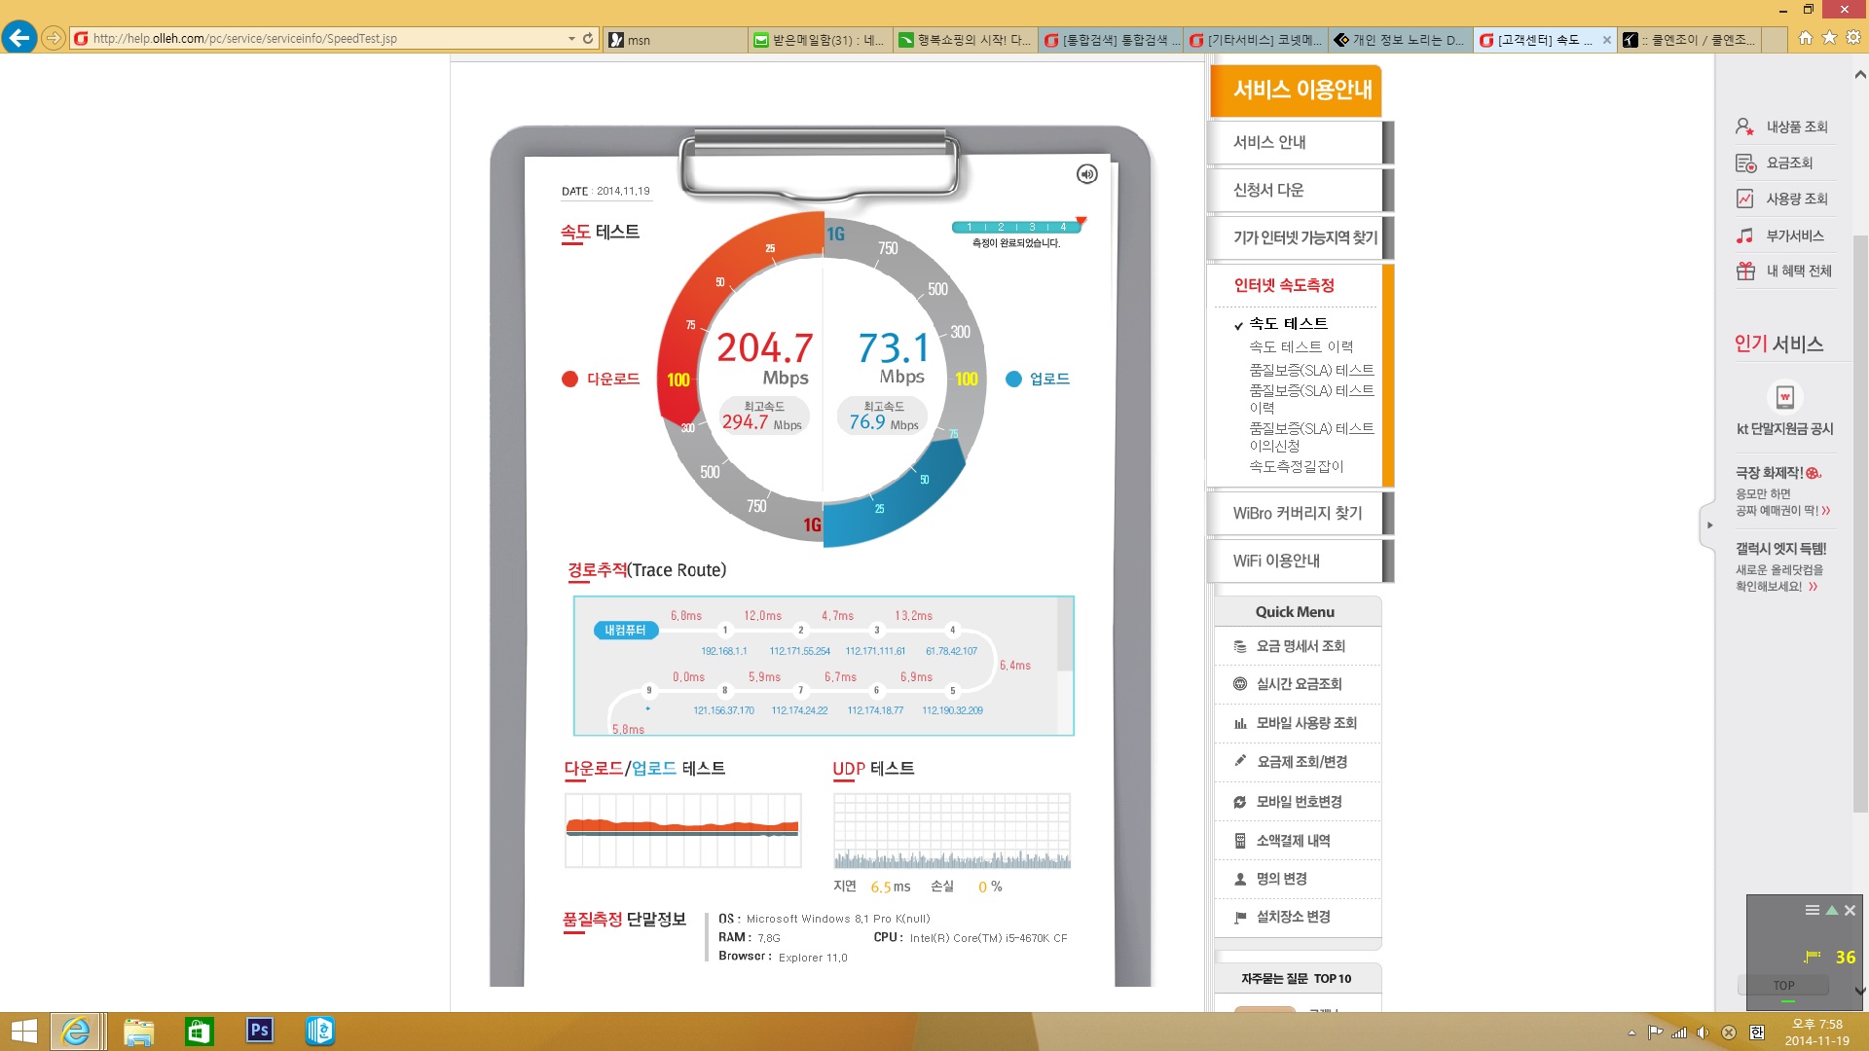This screenshot has height=1051, width=1869.
Task: Click the 소액결제 내역 calculator icon
Action: coord(1240,841)
